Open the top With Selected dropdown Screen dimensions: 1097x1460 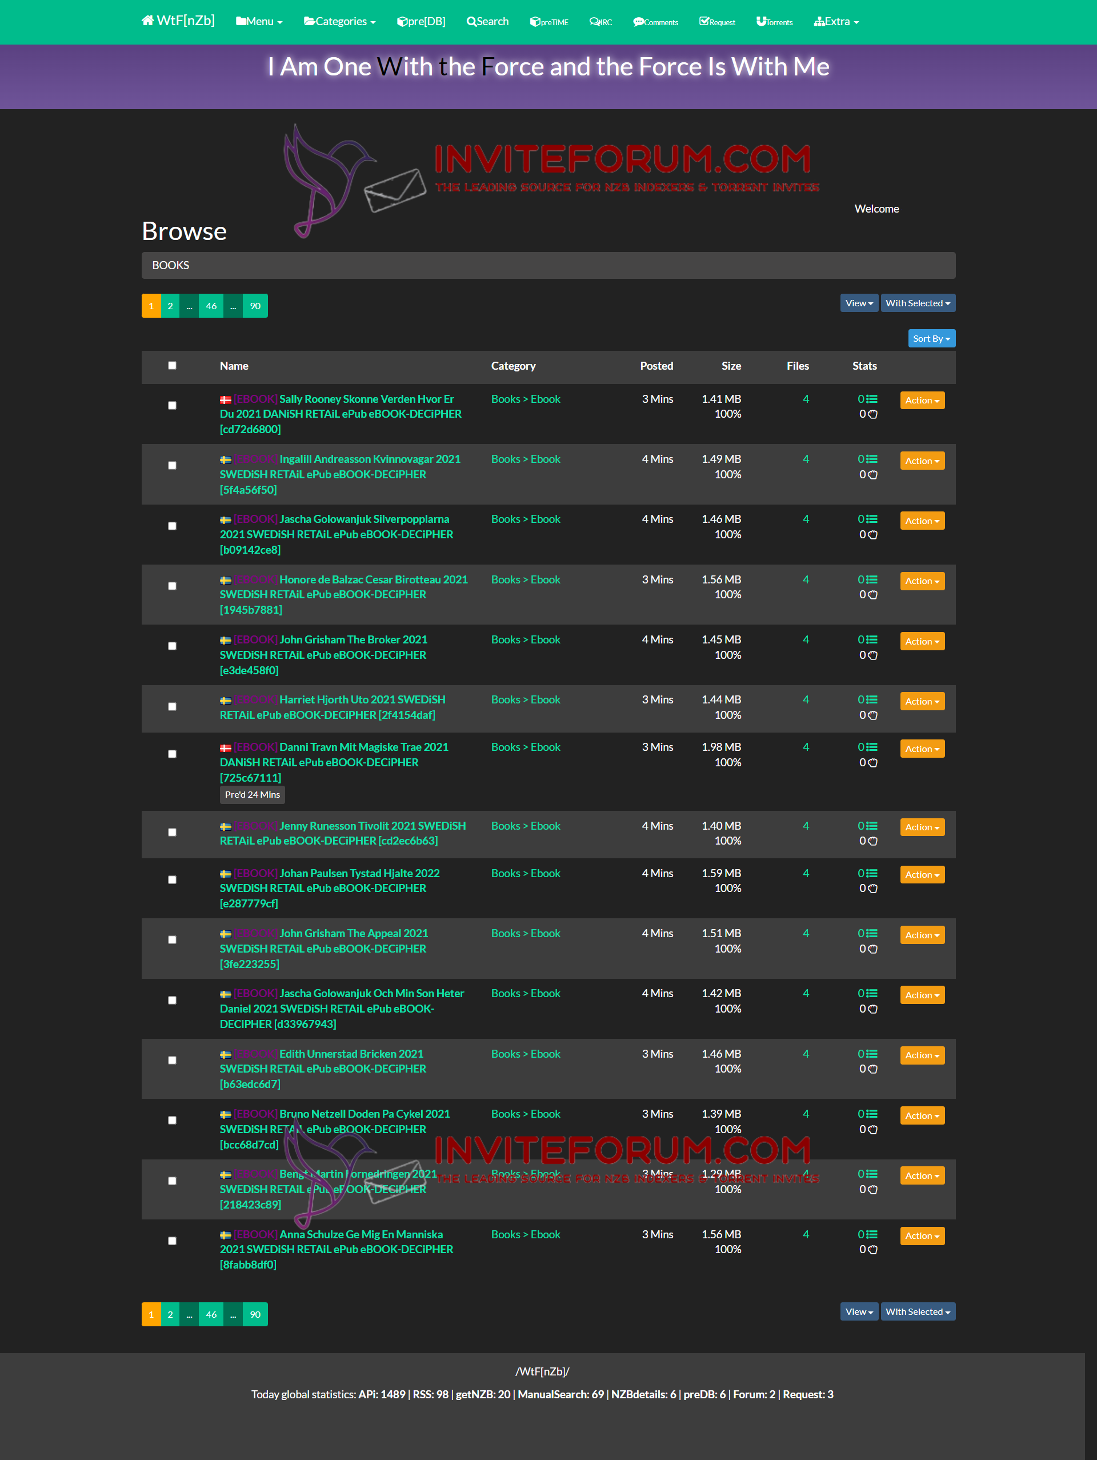[918, 303]
